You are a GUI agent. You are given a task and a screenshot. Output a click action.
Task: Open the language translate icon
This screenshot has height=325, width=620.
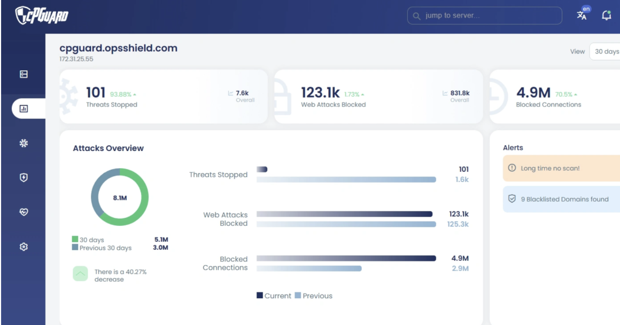tap(582, 15)
